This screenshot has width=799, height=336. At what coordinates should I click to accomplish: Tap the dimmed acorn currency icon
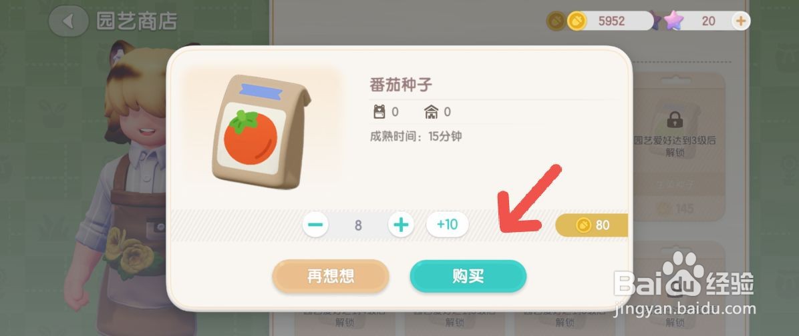(x=555, y=21)
